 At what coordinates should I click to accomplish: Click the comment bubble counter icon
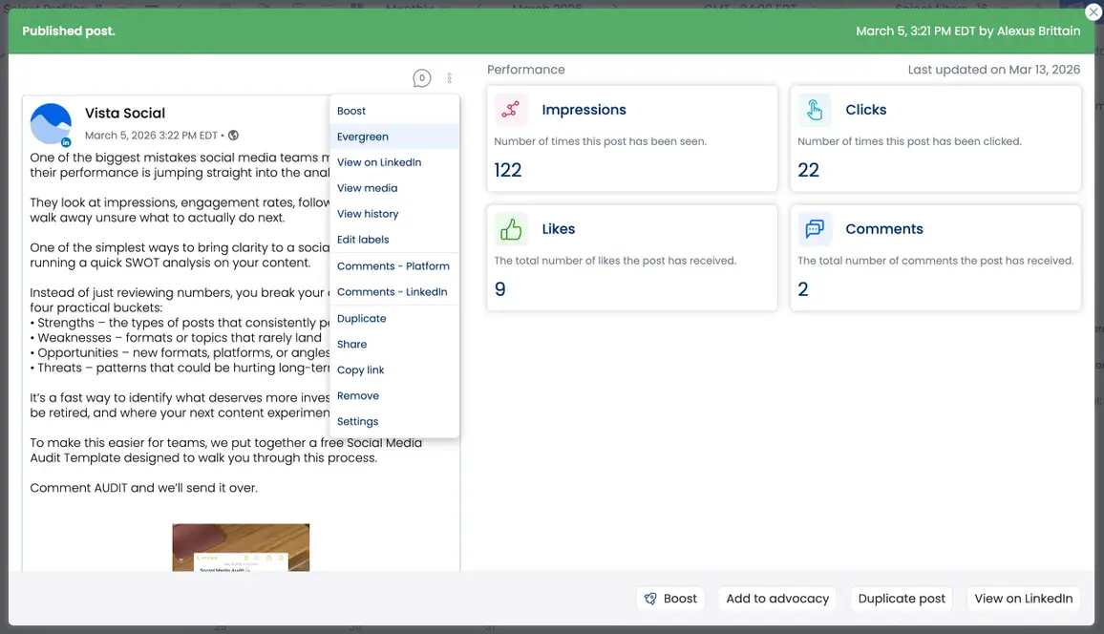point(421,78)
